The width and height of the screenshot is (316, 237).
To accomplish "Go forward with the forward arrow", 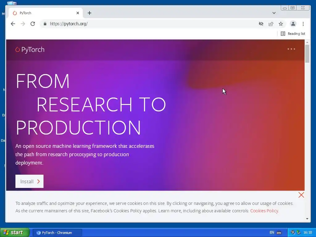I will 23,24.
